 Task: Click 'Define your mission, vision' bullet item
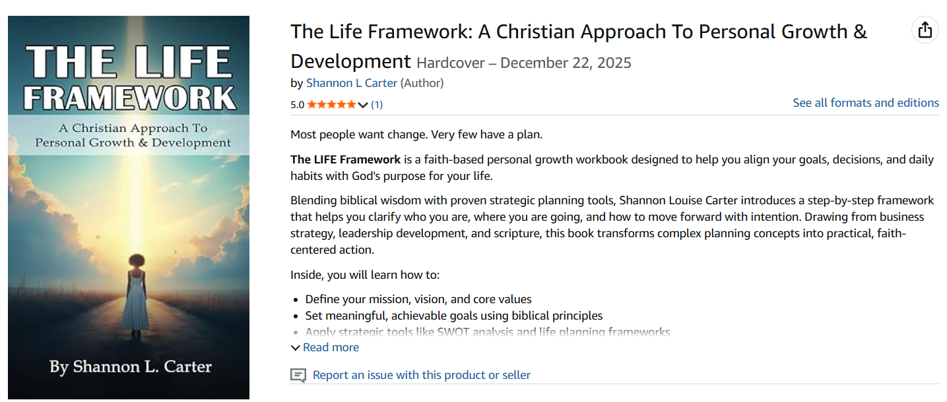(418, 299)
